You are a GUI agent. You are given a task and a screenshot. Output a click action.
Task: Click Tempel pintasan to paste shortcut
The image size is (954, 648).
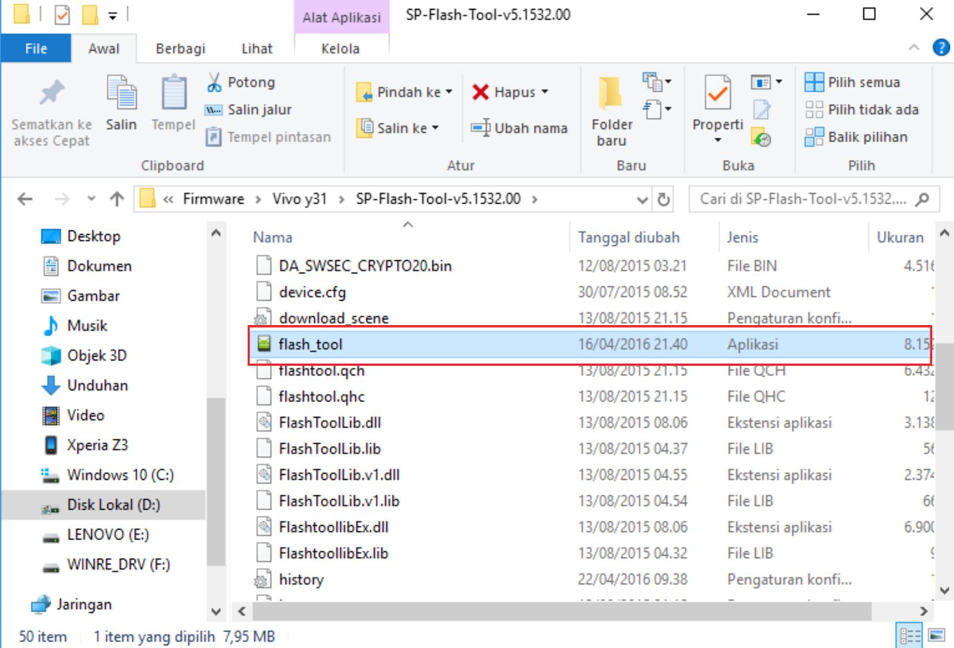268,137
